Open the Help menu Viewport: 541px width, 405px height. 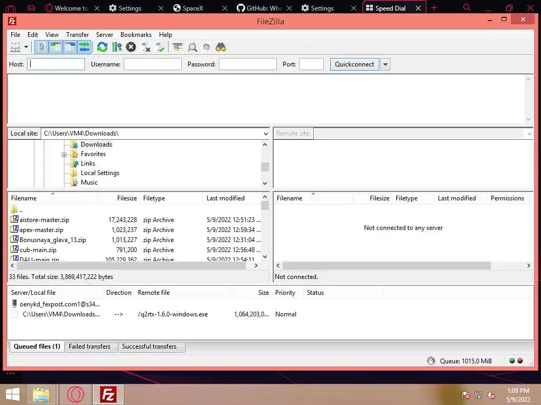(x=165, y=35)
